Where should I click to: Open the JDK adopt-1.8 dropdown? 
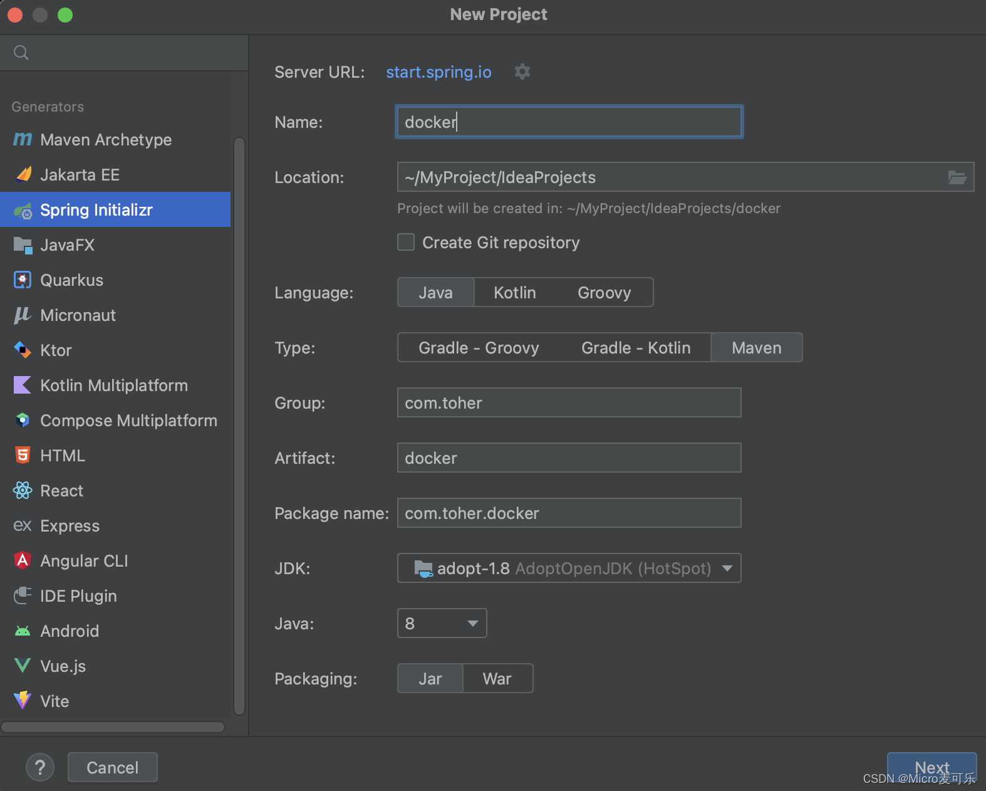pos(569,568)
